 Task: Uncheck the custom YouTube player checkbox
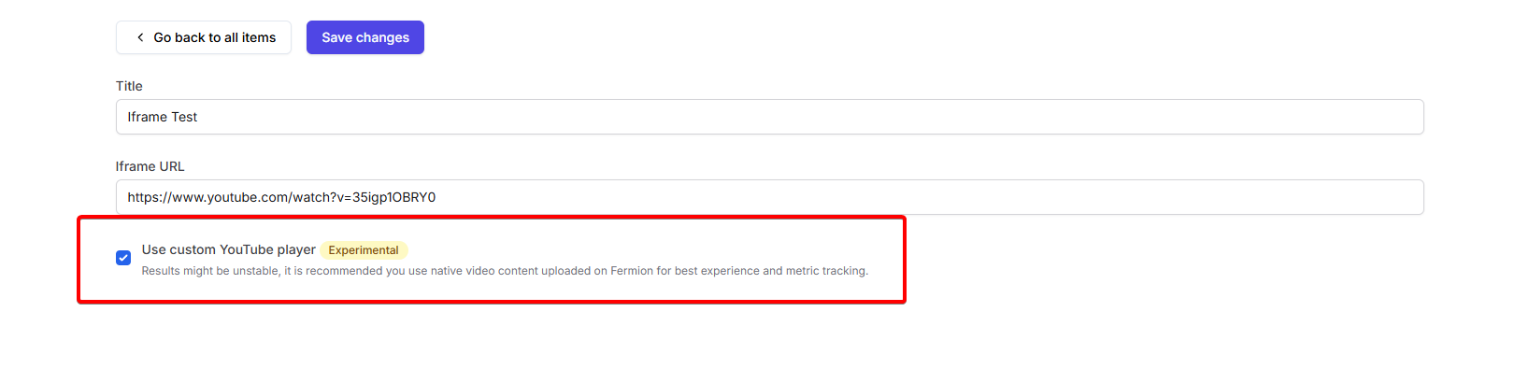point(123,258)
